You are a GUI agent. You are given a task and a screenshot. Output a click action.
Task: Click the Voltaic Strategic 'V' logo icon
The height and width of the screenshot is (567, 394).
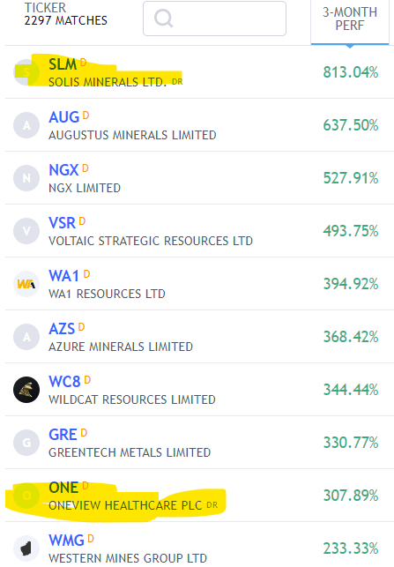26,231
